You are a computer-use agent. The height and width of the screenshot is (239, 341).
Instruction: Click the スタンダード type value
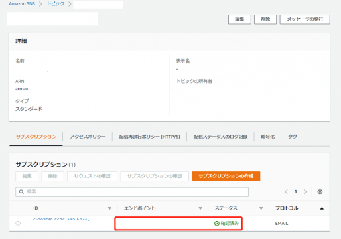pos(29,109)
